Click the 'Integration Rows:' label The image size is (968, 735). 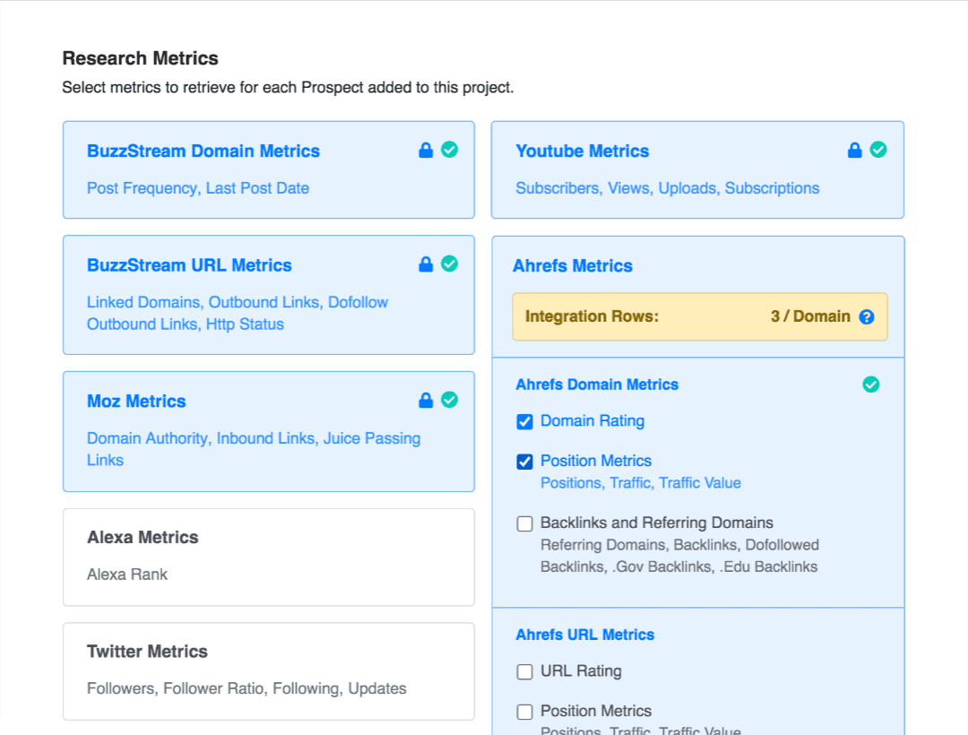[592, 316]
